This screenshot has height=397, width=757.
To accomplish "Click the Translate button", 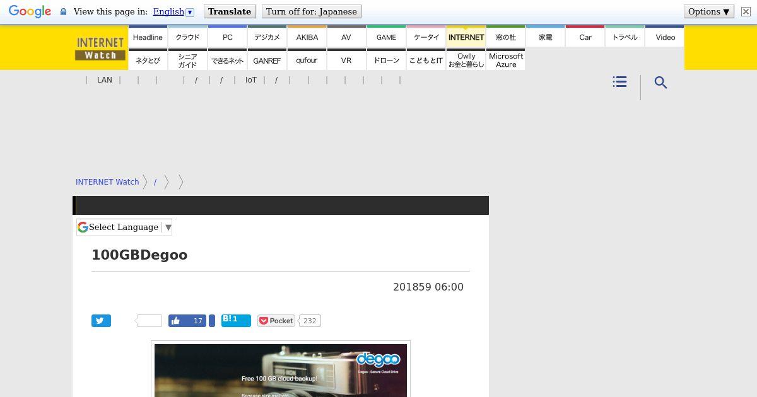I will [230, 12].
